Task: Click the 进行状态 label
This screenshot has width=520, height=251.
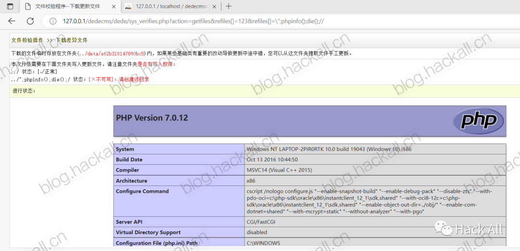Action: click(x=24, y=91)
